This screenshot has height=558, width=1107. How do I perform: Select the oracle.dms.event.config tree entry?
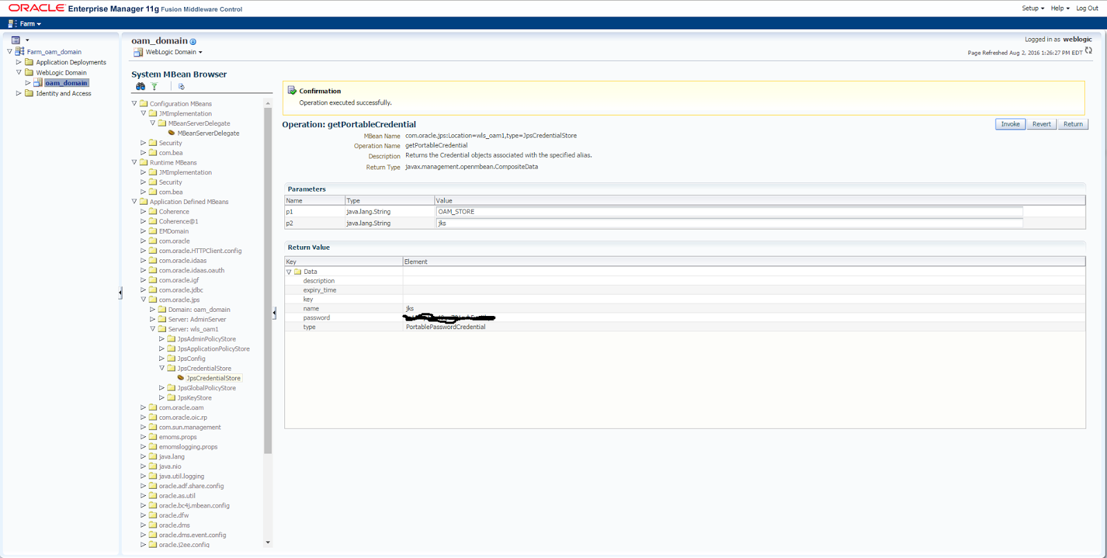(192, 534)
